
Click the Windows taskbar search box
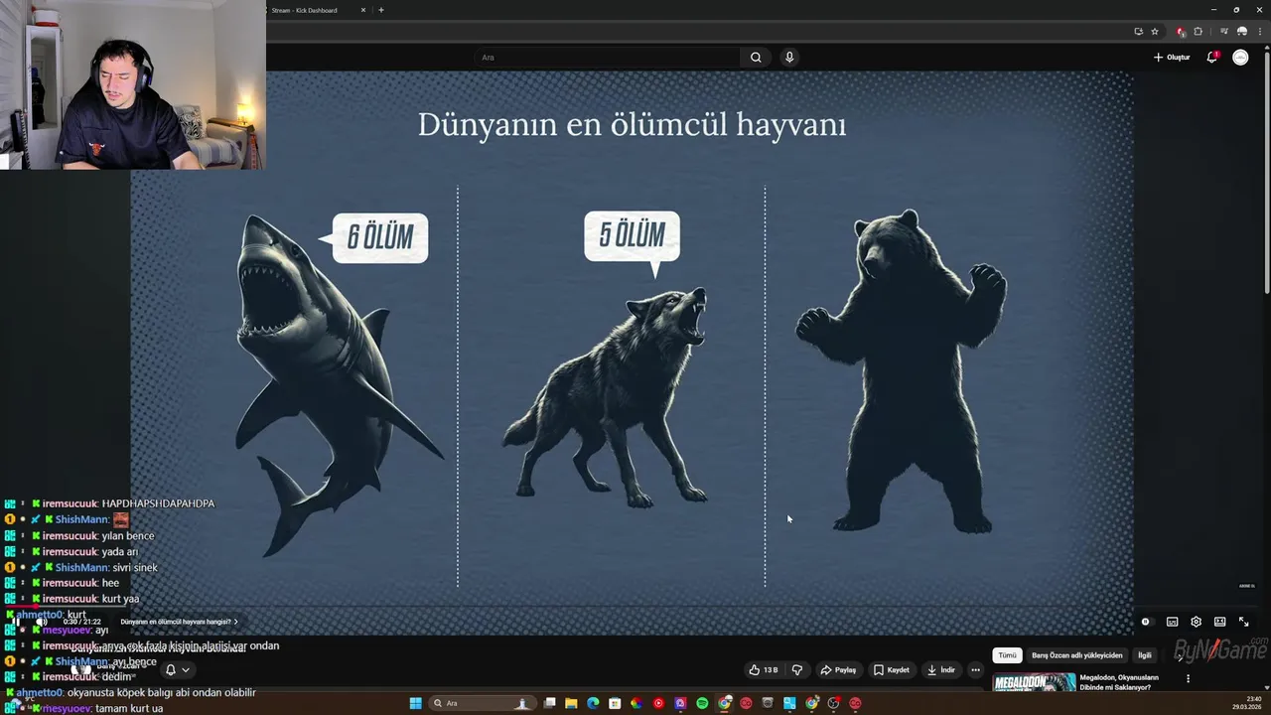pyautogui.click(x=483, y=703)
